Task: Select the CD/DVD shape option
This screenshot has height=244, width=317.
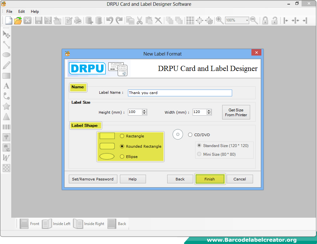Action: click(x=190, y=135)
